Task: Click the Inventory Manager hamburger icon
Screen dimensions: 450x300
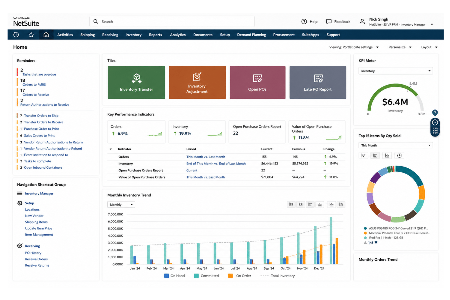Action: (x=20, y=193)
